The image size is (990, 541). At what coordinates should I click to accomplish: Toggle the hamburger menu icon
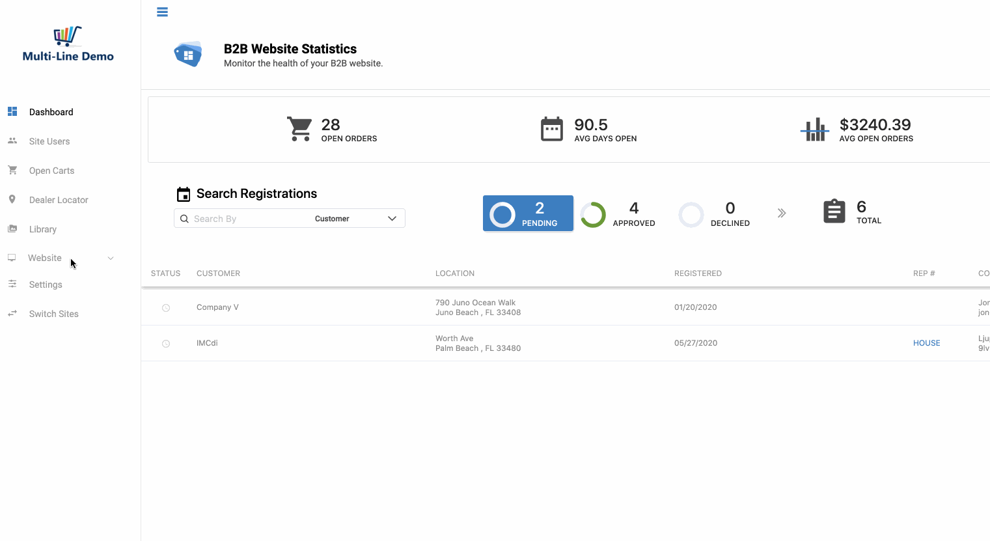[162, 12]
